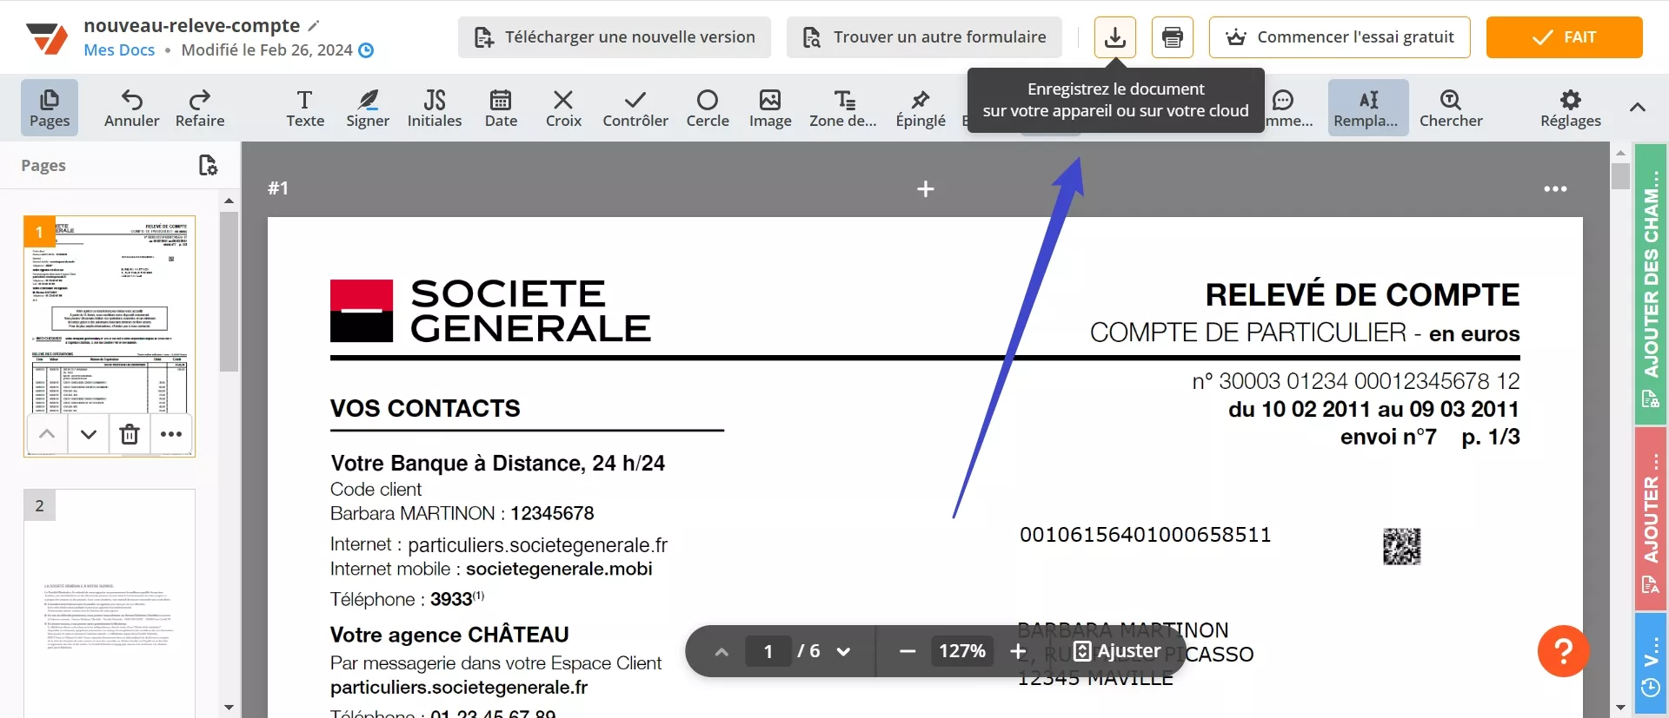Open the red AJOUTER side tab
This screenshot has width=1669, height=718.
1651,519
